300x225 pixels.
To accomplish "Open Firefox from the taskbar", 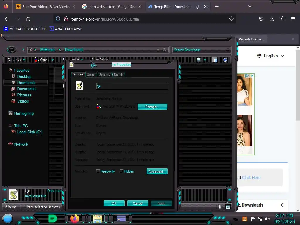I will [75, 219].
